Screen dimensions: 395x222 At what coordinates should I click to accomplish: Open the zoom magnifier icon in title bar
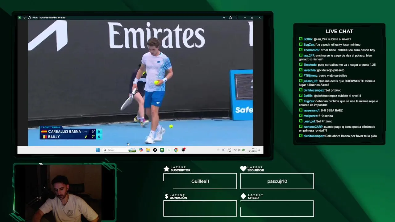(x=224, y=18)
